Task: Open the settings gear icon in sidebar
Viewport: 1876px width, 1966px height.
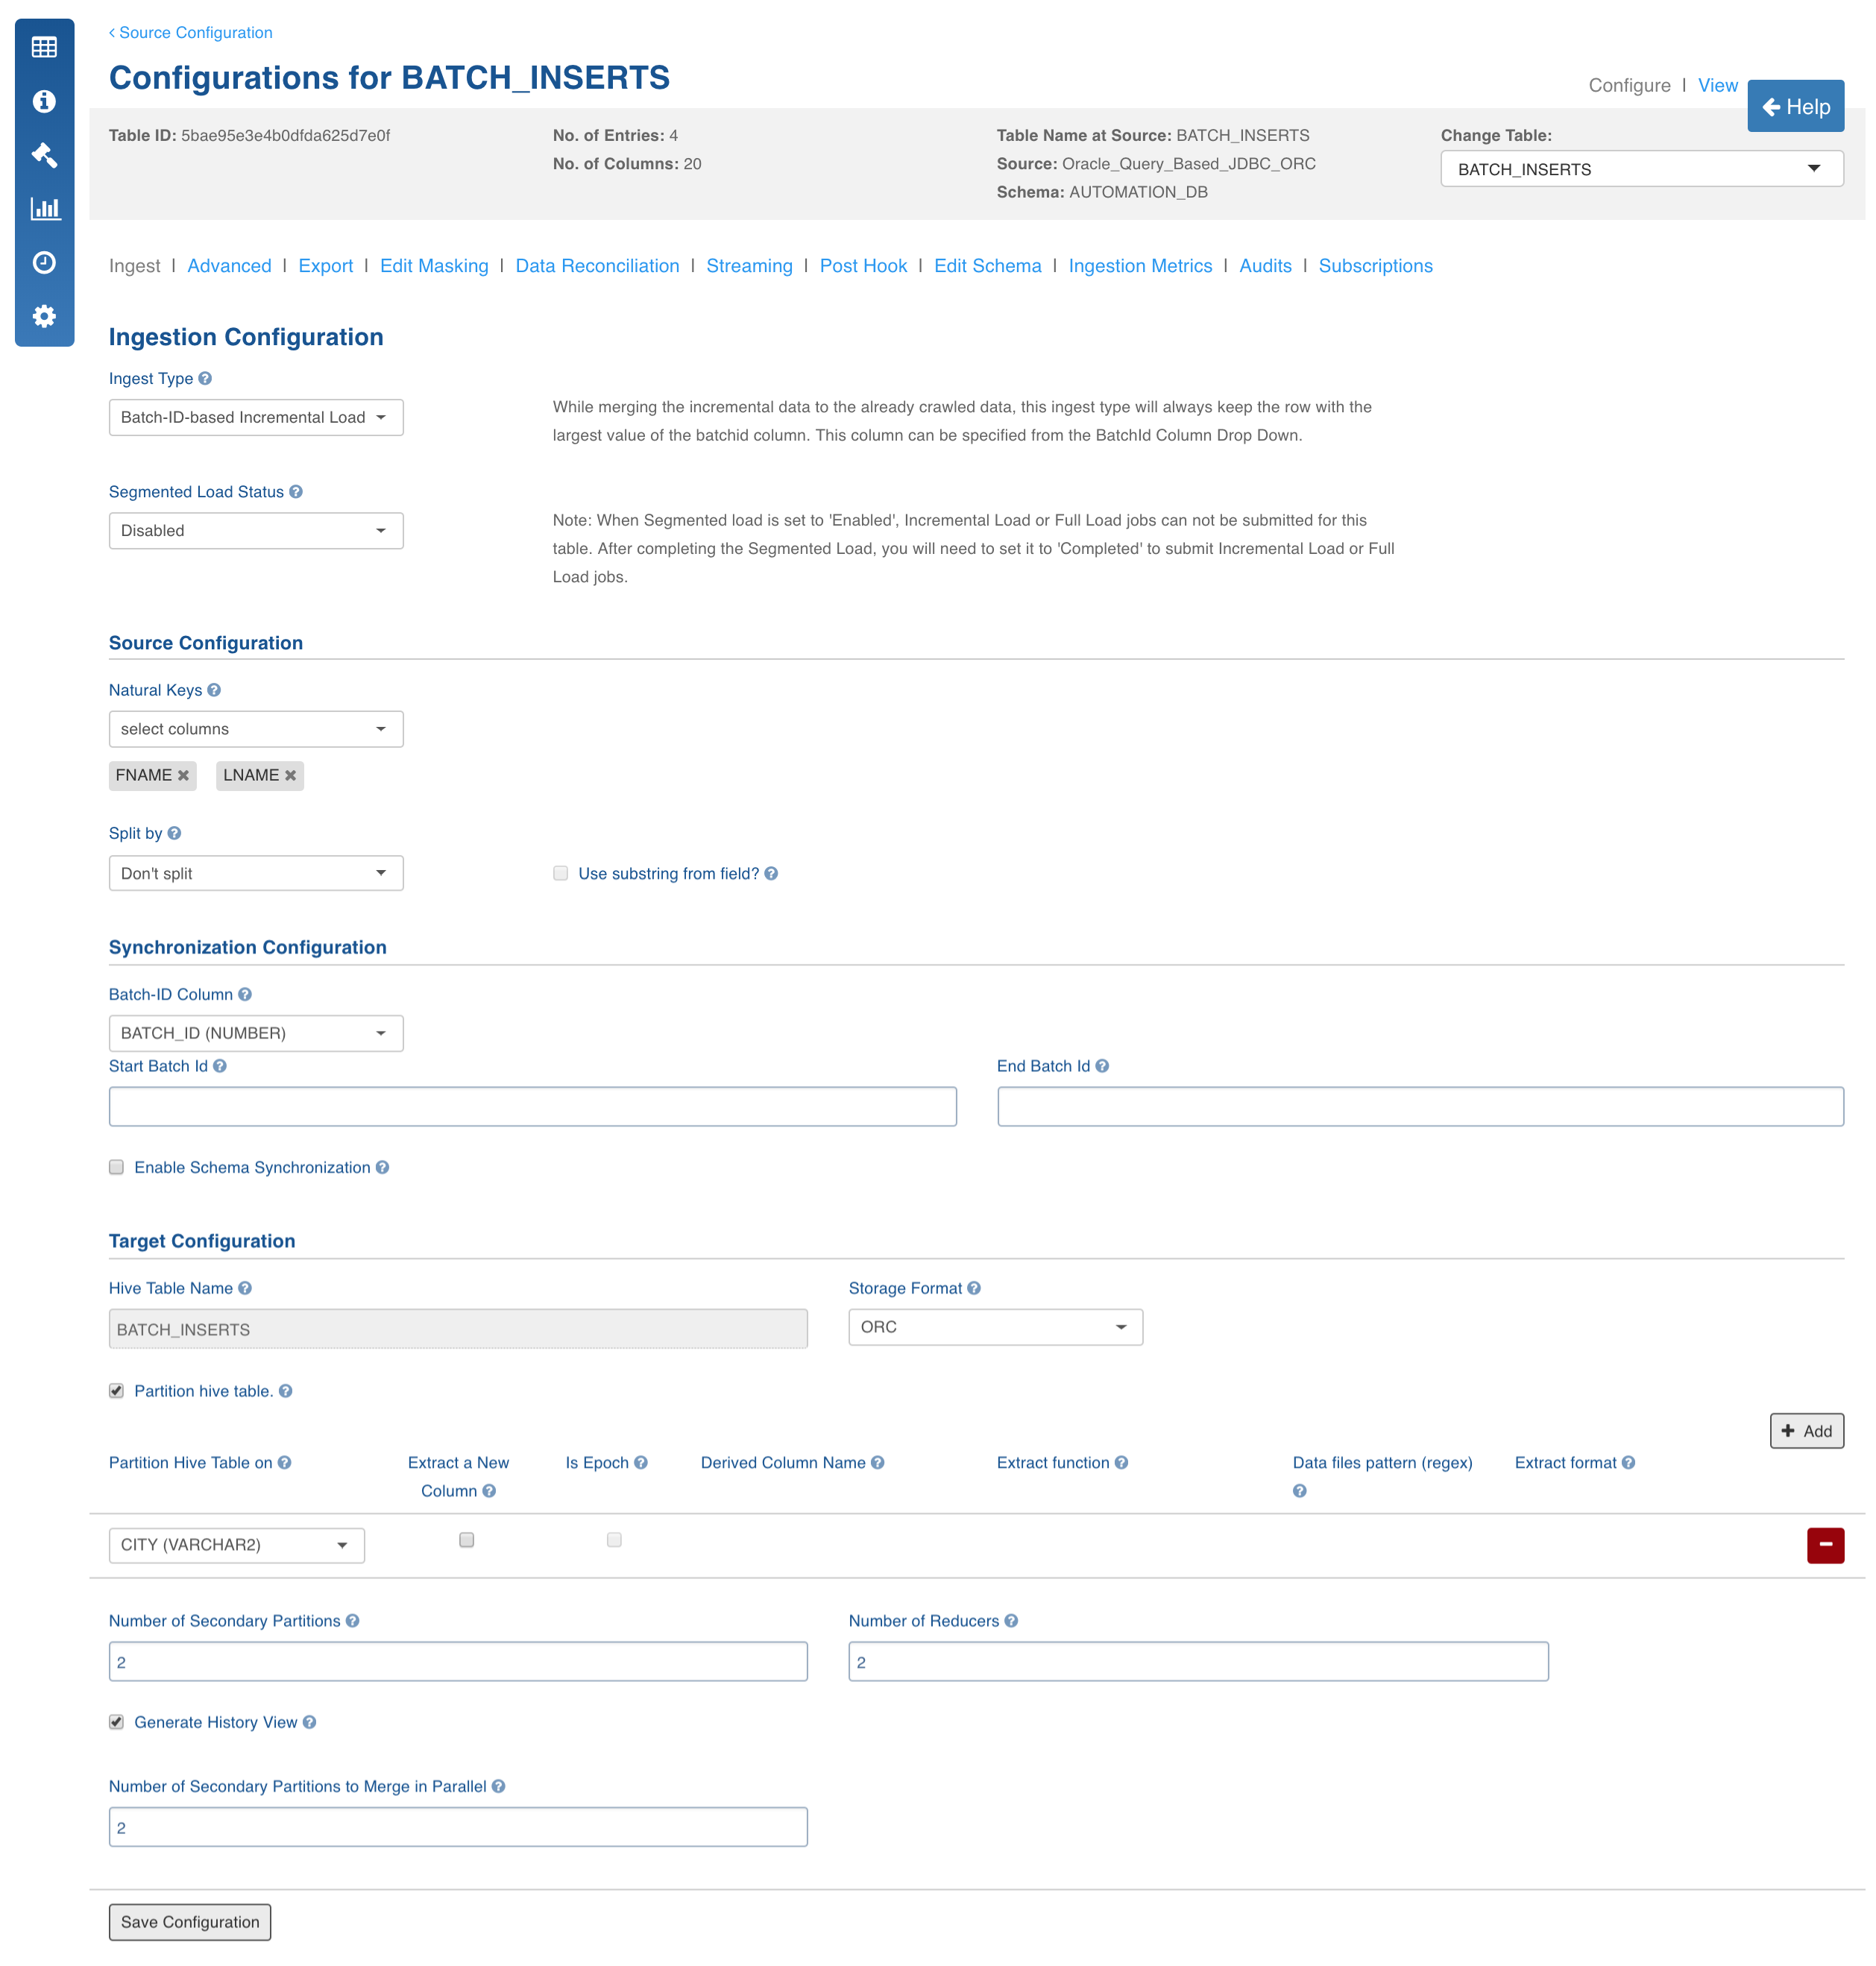Action: 44,316
